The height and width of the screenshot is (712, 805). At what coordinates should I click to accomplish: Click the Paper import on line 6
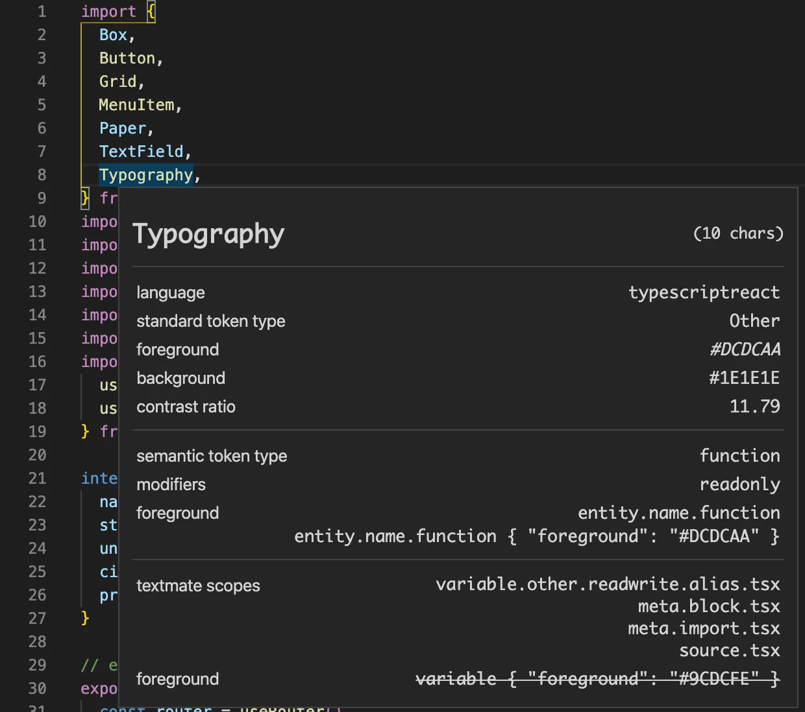(123, 128)
